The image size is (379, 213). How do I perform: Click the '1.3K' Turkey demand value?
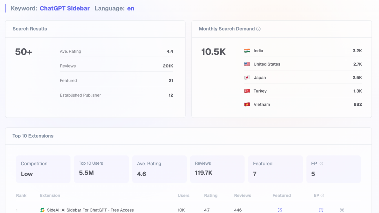(358, 91)
